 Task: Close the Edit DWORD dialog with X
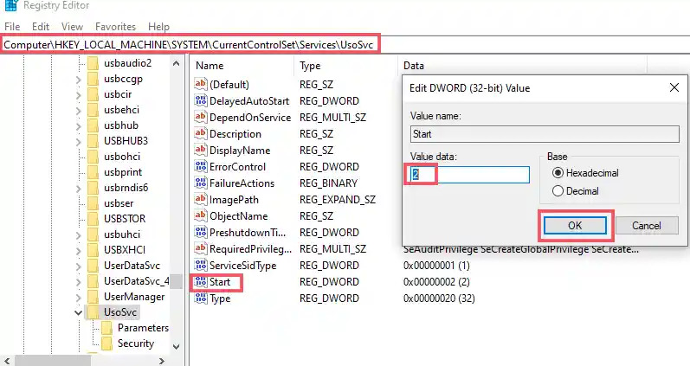674,87
